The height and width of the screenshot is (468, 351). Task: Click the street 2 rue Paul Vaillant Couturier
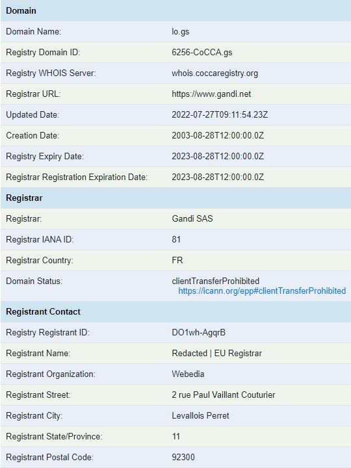click(223, 395)
